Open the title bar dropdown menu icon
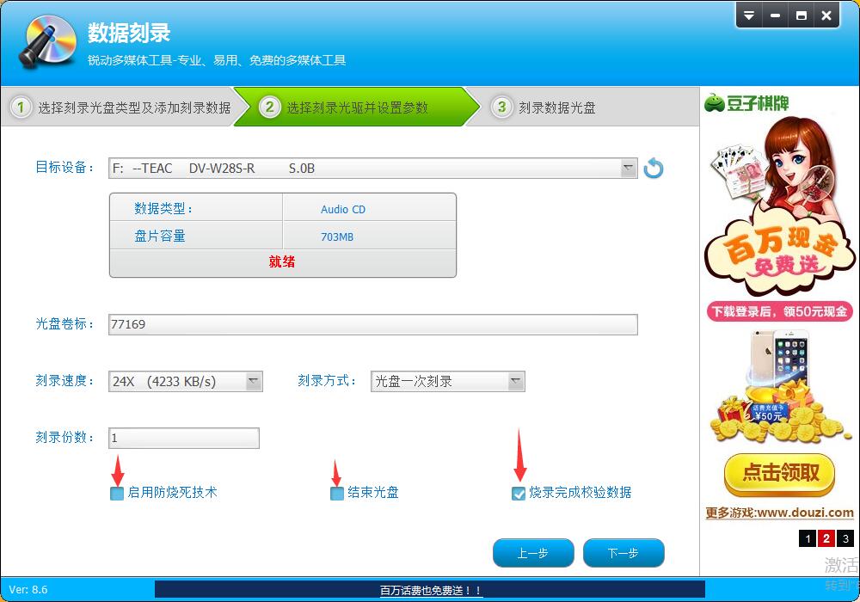860x602 pixels. click(x=749, y=15)
